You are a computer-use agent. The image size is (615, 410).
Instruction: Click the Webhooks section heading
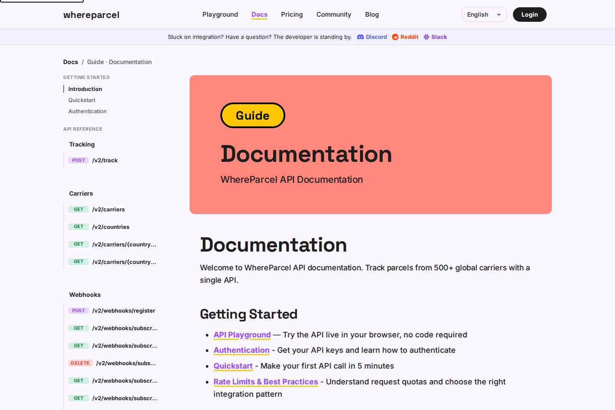[85, 295]
